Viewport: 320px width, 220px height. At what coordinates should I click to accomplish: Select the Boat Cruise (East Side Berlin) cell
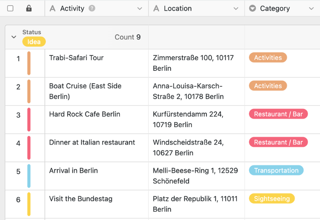[x=97, y=91]
